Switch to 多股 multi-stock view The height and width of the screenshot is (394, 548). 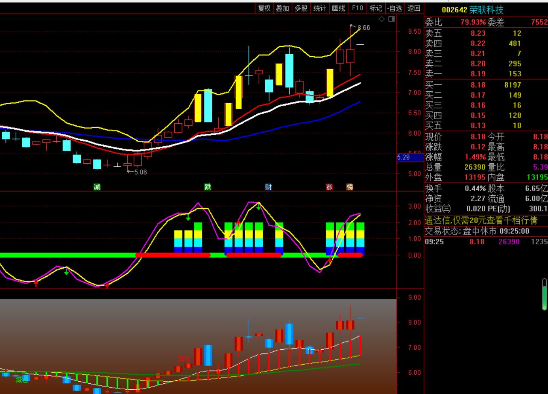(x=301, y=8)
